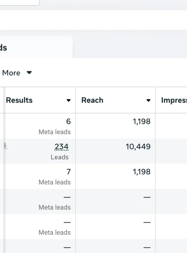This screenshot has width=187, height=253.
Task: Open the 234 Leads result link
Action: (x=62, y=147)
